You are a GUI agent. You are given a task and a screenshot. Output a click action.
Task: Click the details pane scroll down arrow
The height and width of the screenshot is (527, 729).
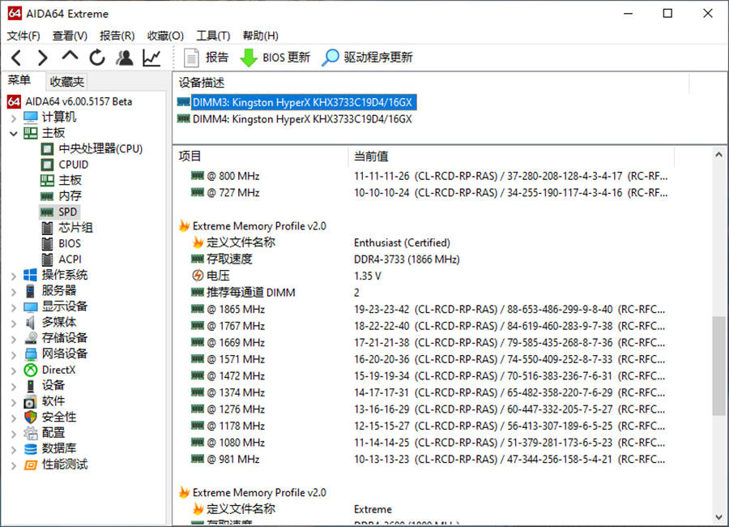718,517
